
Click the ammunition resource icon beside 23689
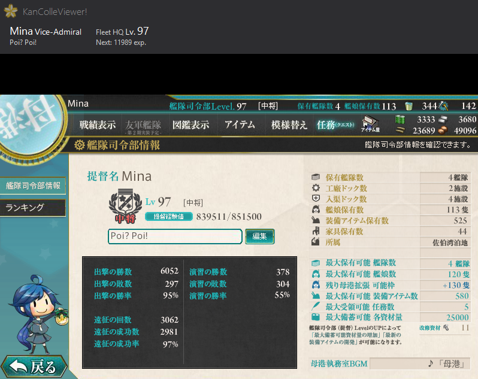[400, 131]
